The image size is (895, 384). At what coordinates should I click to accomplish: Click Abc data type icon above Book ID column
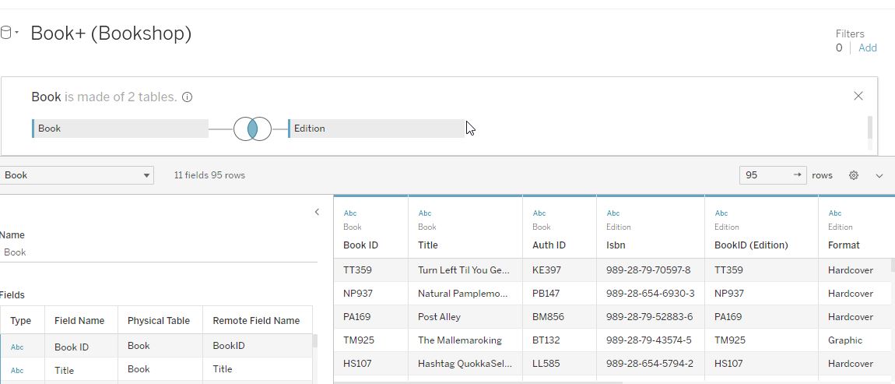click(350, 213)
